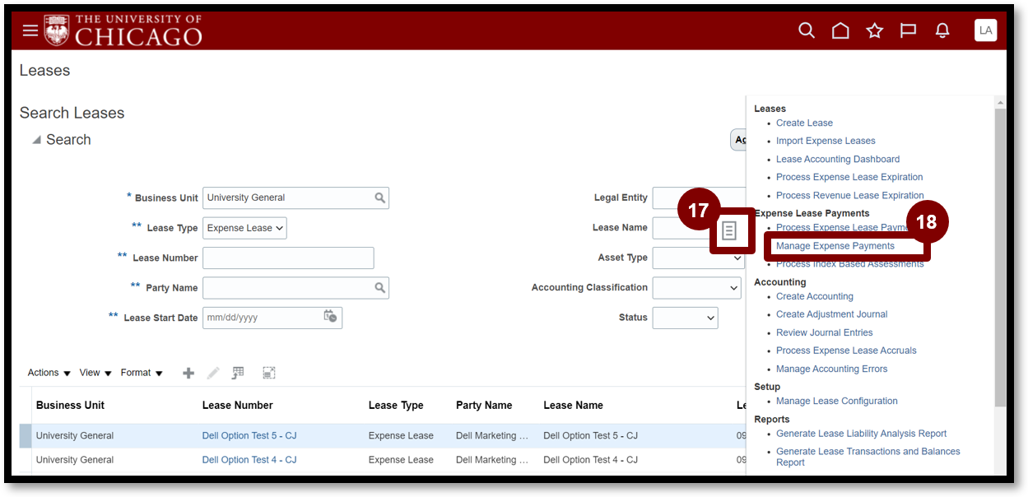Click Process Revenue Lease Expiration
The height and width of the screenshot is (497, 1028).
(850, 195)
